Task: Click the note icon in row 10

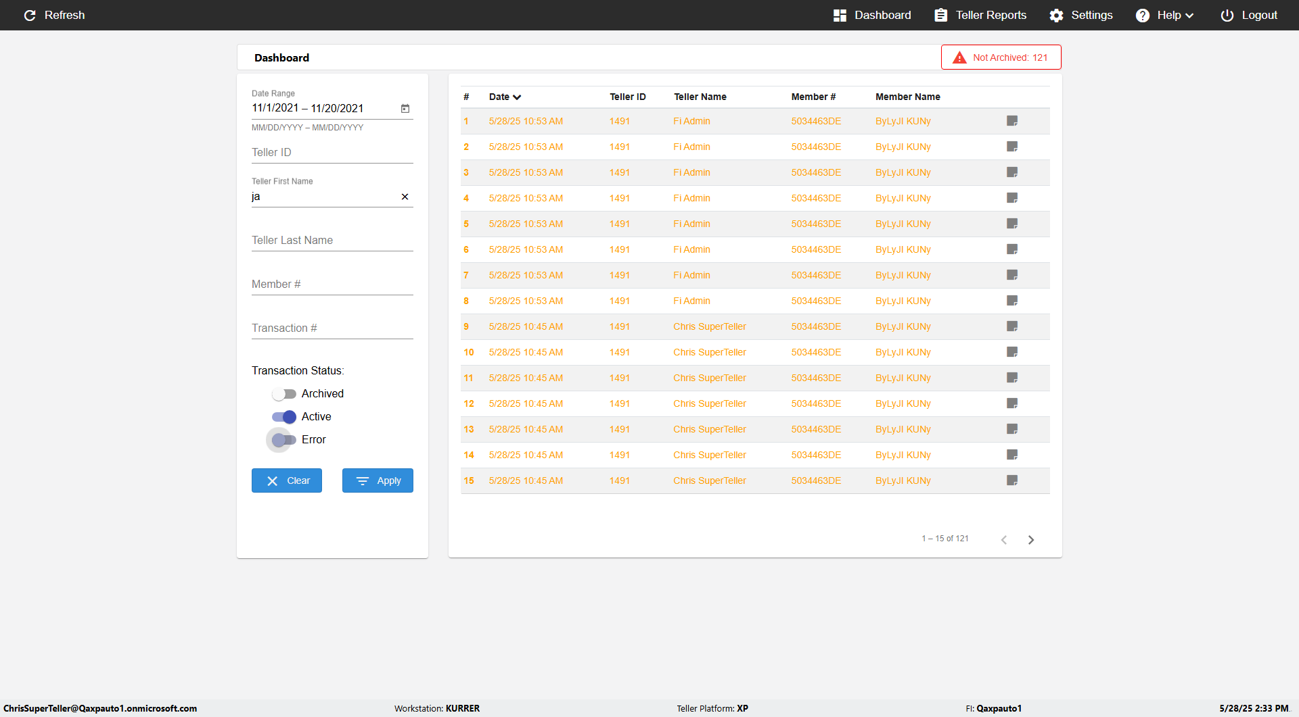Action: (x=1012, y=352)
